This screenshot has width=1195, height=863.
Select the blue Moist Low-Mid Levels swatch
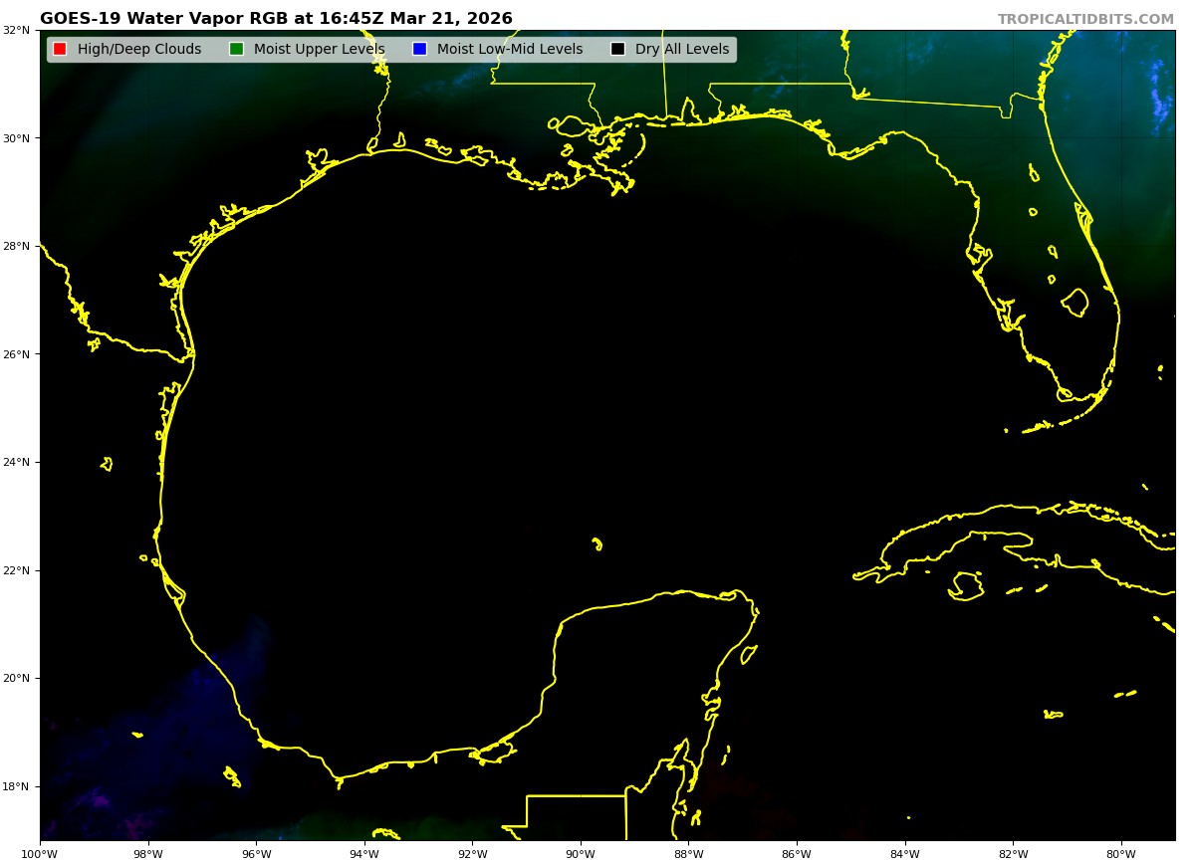click(x=419, y=50)
